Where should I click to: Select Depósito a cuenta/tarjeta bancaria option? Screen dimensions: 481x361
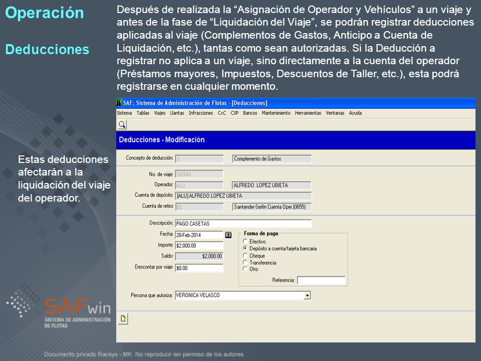click(x=245, y=248)
